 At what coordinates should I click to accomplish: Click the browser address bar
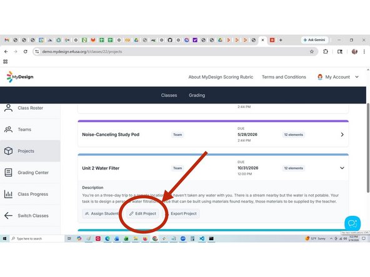[174, 52]
